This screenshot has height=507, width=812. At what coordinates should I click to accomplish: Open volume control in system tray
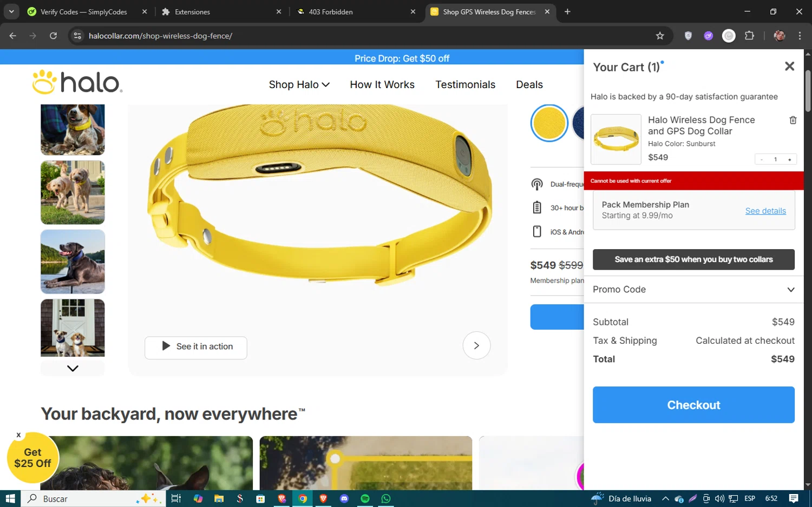click(x=719, y=498)
